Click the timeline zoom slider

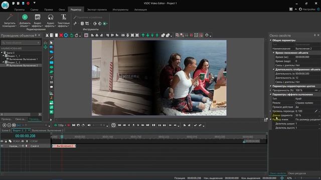point(35,125)
